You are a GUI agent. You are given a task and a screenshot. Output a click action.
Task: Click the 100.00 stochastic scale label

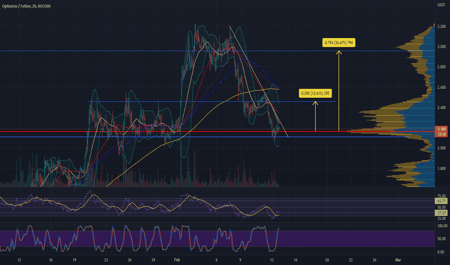(442, 226)
